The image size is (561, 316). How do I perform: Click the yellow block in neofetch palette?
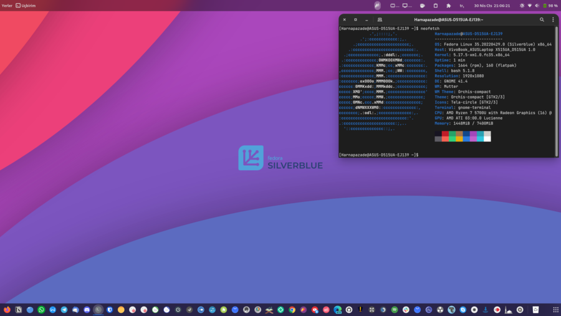pyautogui.click(x=459, y=139)
